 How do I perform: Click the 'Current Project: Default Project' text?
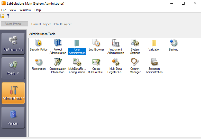(x=51, y=24)
